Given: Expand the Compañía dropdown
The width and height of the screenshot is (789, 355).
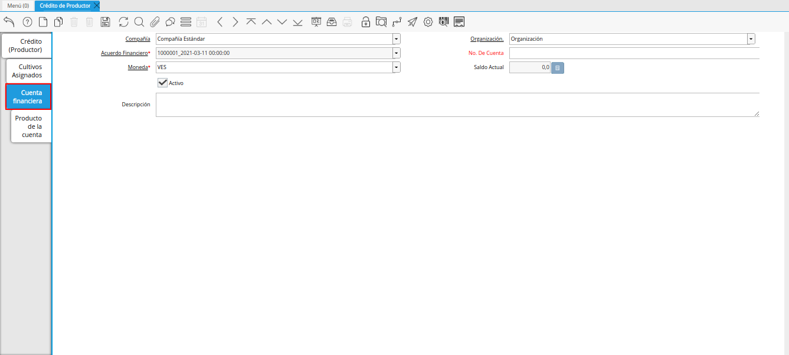Looking at the screenshot, I should coord(397,39).
